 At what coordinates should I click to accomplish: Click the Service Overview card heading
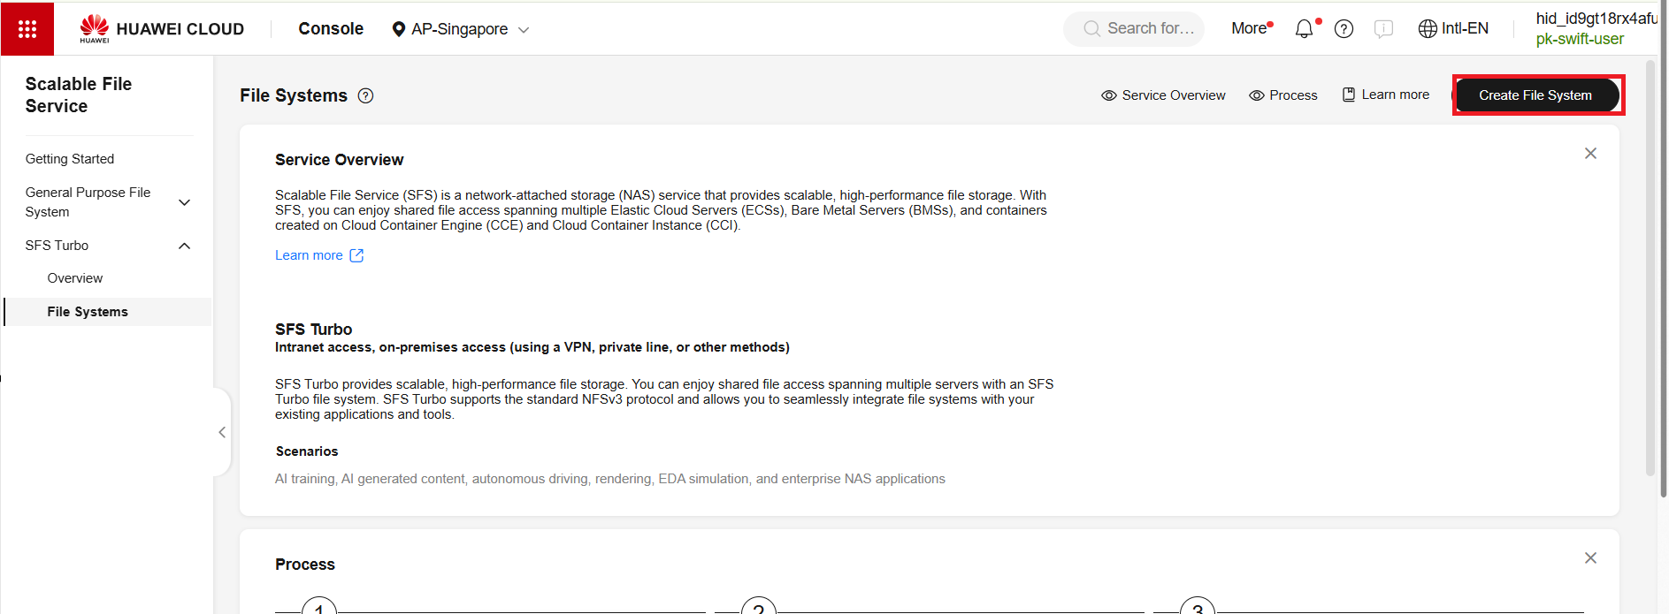pyautogui.click(x=339, y=160)
